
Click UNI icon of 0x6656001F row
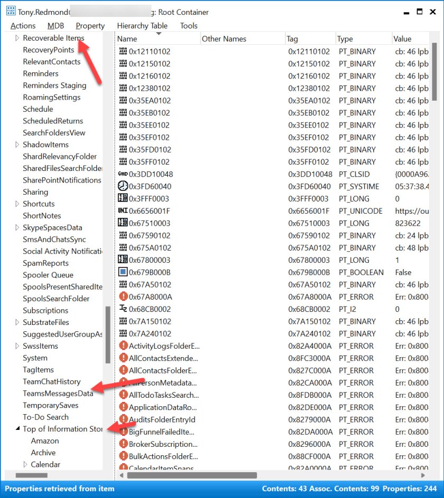[x=123, y=210]
